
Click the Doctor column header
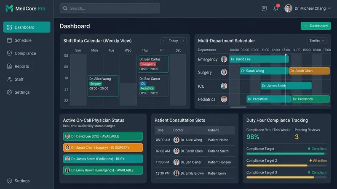coord(178,130)
